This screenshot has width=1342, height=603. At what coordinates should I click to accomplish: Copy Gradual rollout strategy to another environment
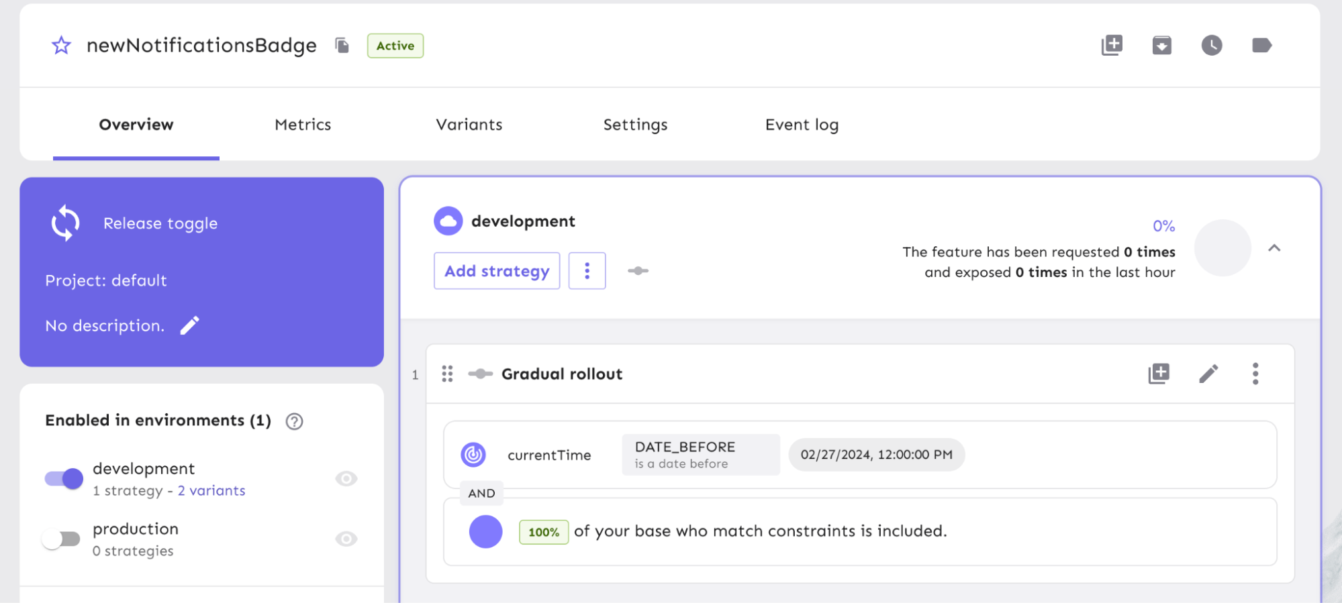[1159, 374]
